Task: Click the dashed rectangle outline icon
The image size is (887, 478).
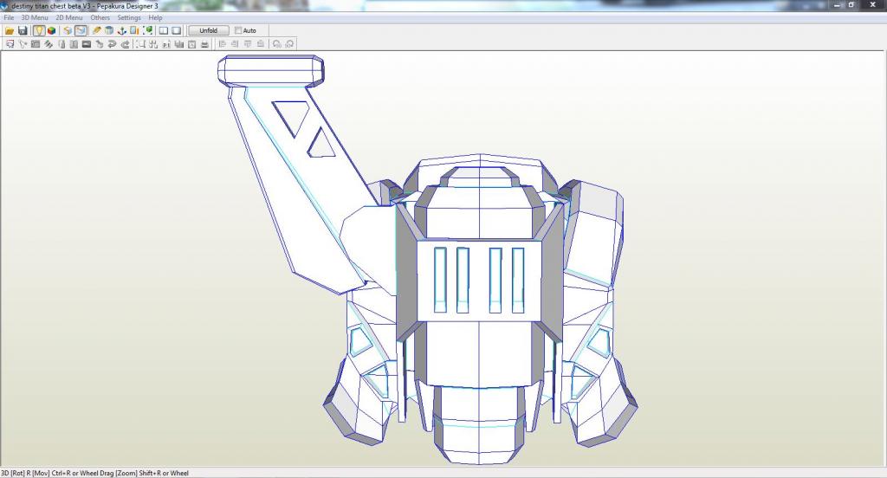Action: 141,44
